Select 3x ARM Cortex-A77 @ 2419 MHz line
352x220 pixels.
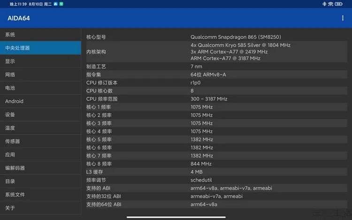click(229, 52)
